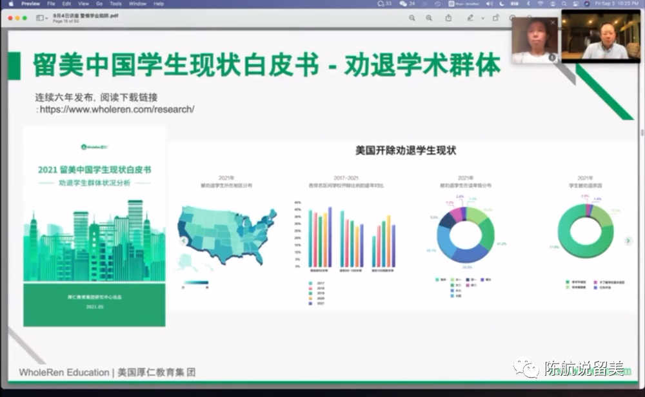The width and height of the screenshot is (645, 397).
Task: Click the right carousel arrow beside the charts
Action: coord(628,240)
